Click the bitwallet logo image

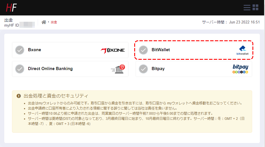pos(242,50)
